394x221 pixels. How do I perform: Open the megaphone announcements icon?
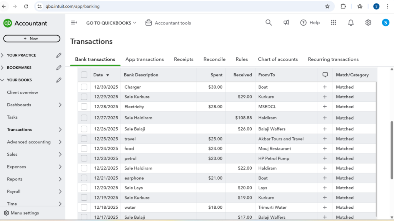click(286, 23)
